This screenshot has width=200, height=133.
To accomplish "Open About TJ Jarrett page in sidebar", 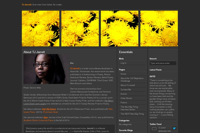I will click(128, 85).
